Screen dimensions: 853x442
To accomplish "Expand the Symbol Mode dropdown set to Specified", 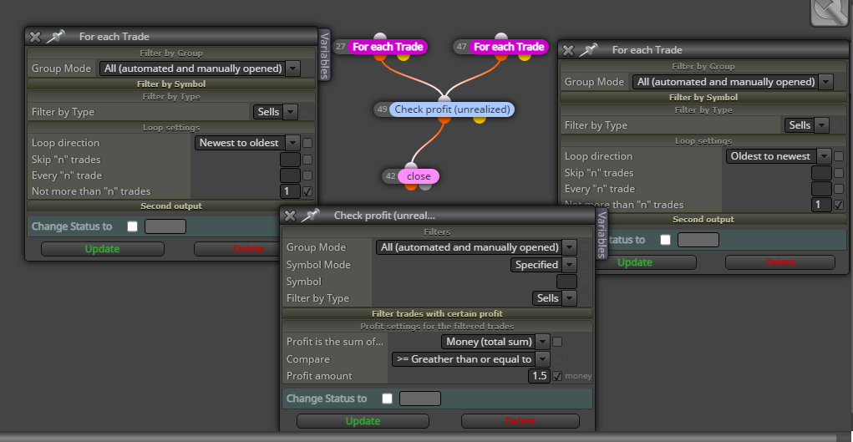I will [x=543, y=265].
